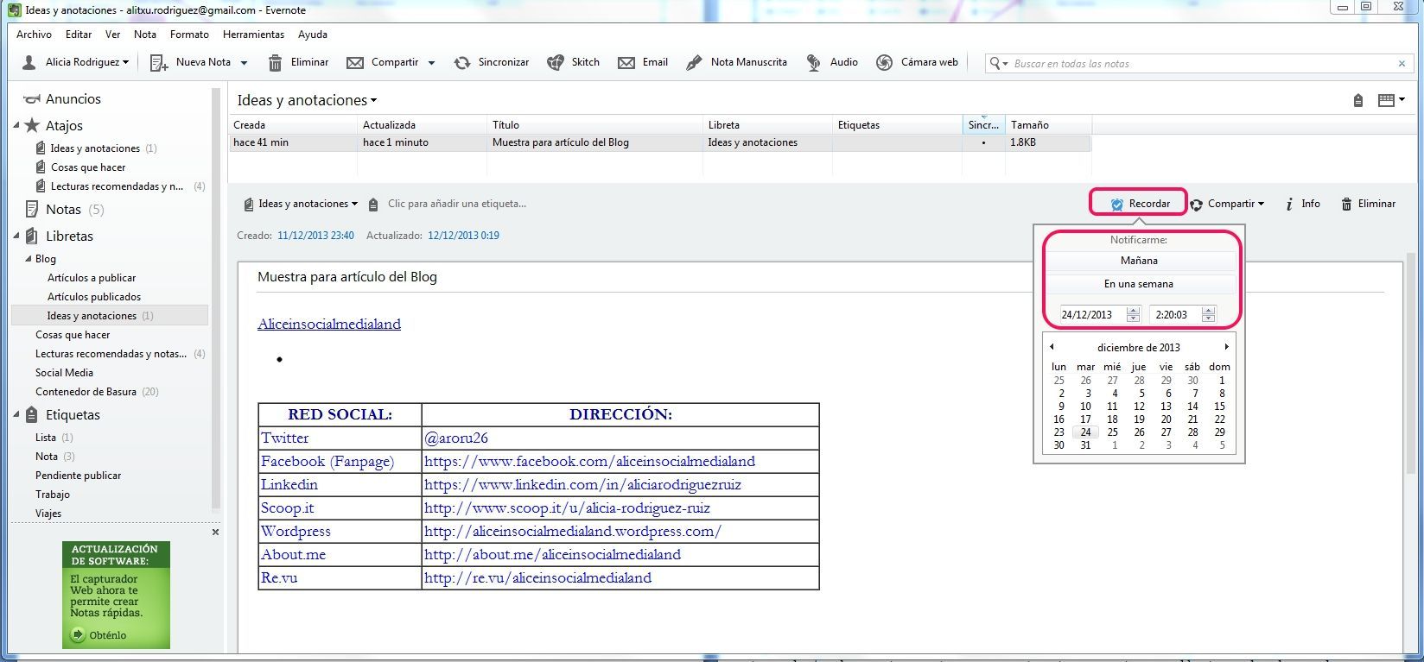Click the Eliminar trash icon in note header
Screen dimensions: 1424x662
(x=1346, y=205)
